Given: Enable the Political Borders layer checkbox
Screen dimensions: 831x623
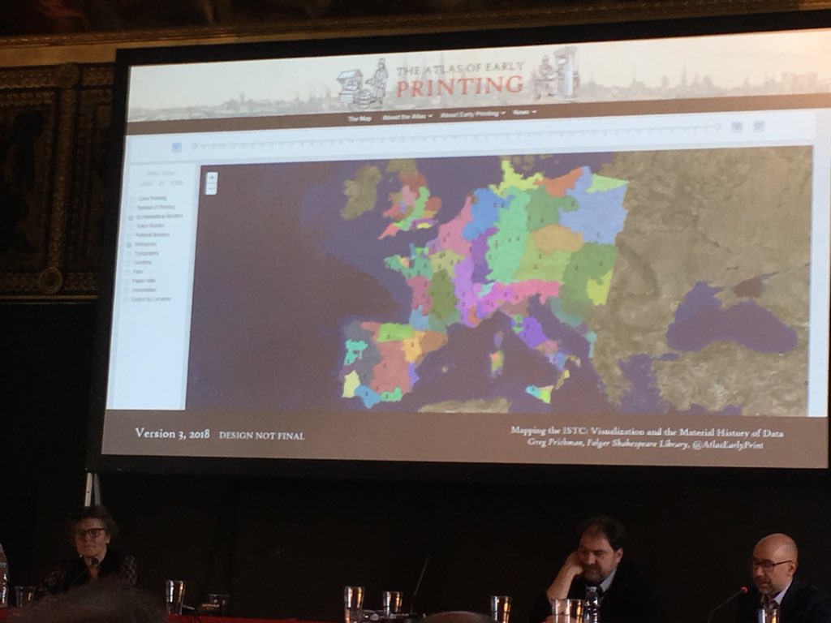Looking at the screenshot, I should [130, 234].
